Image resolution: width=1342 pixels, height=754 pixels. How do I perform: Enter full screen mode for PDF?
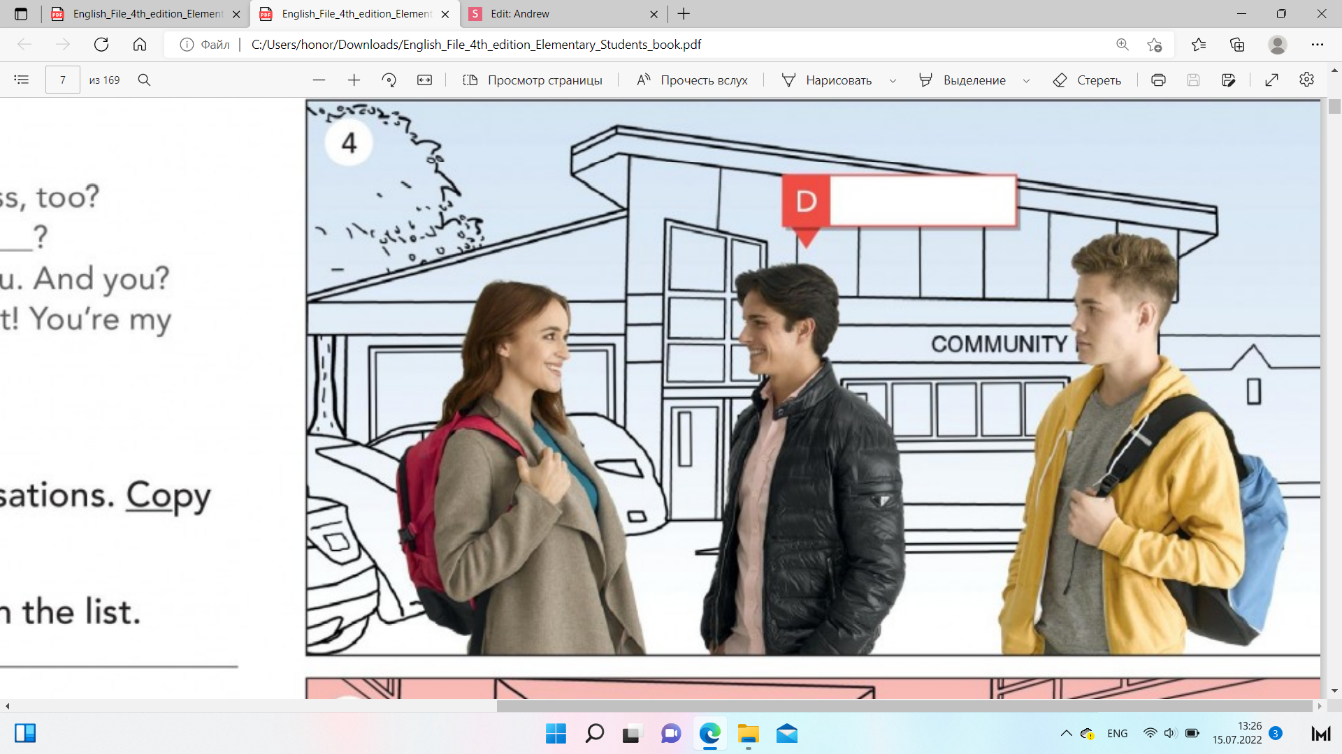click(1271, 80)
